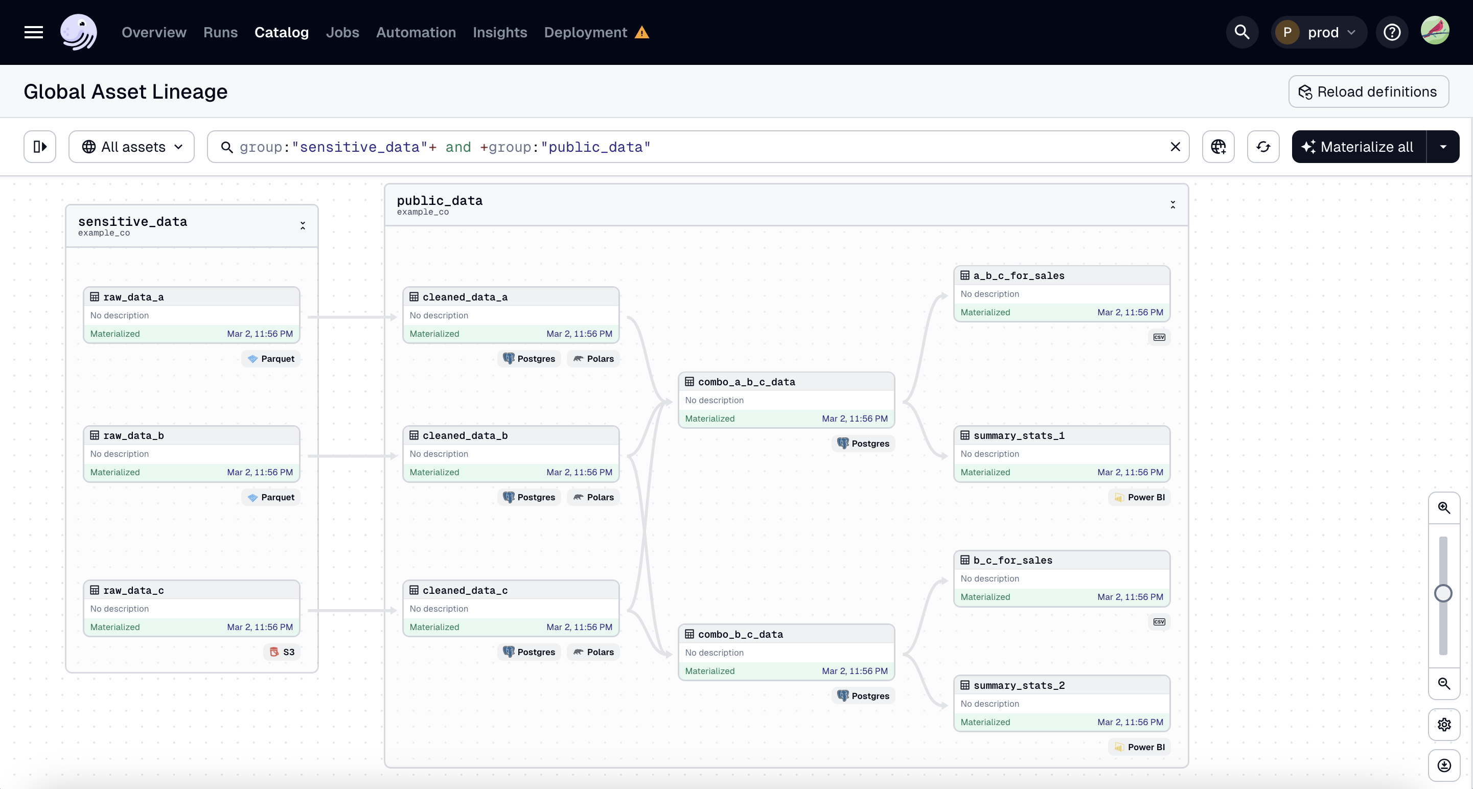Click on the combo_a_b_c_data asset node
This screenshot has width=1473, height=789.
pyautogui.click(x=786, y=400)
